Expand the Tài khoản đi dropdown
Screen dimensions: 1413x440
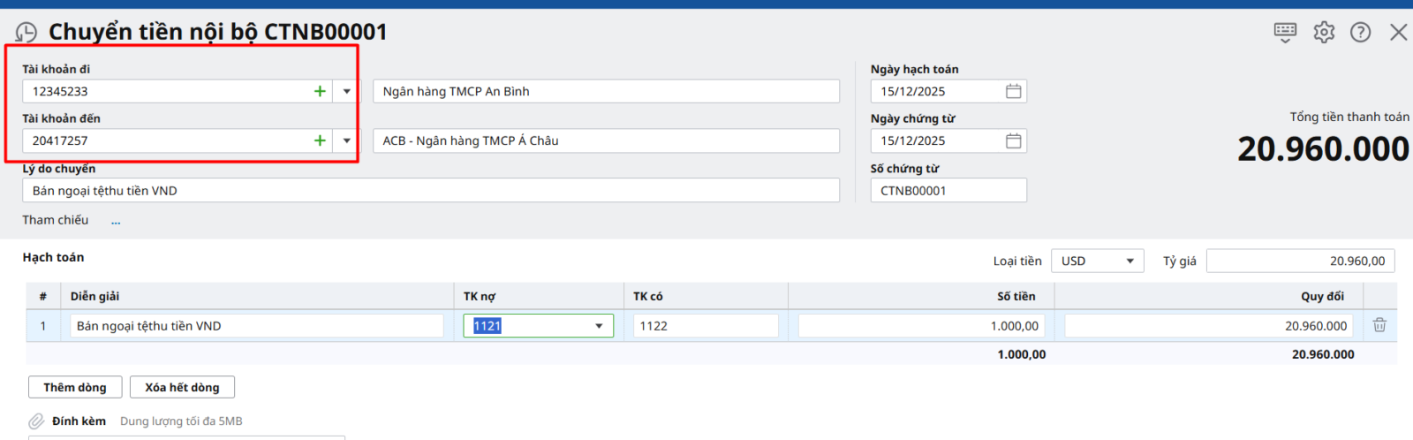[x=346, y=91]
